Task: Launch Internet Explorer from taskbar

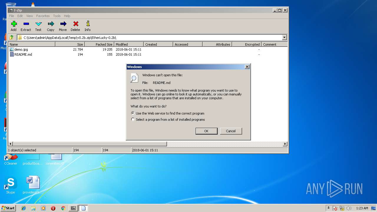Action: (24, 208)
